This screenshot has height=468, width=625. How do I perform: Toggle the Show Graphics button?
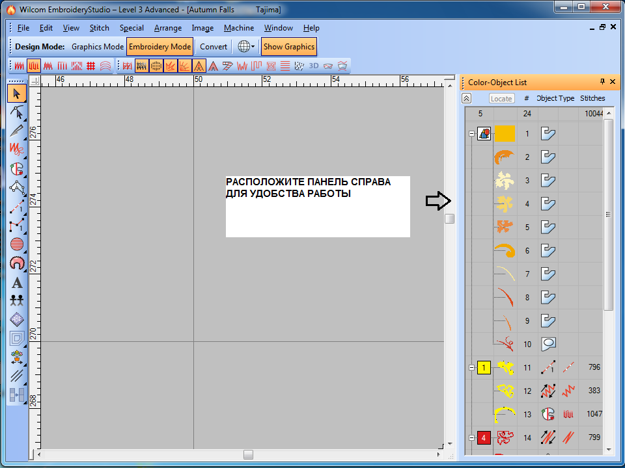point(289,47)
